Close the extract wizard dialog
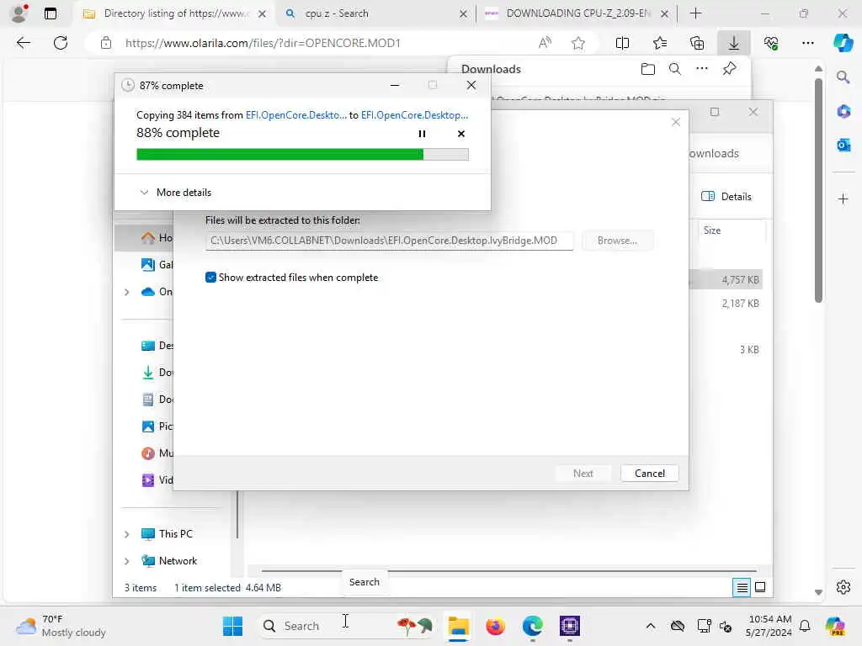 676,122
